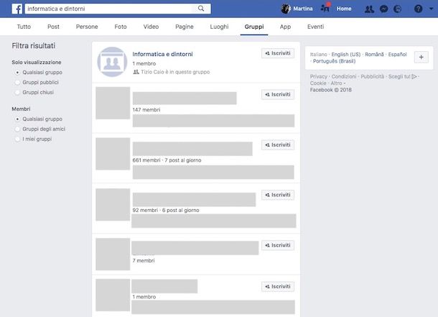The height and width of the screenshot is (317, 438).
Task: Click the plus button for more languages
Action: coord(421,58)
